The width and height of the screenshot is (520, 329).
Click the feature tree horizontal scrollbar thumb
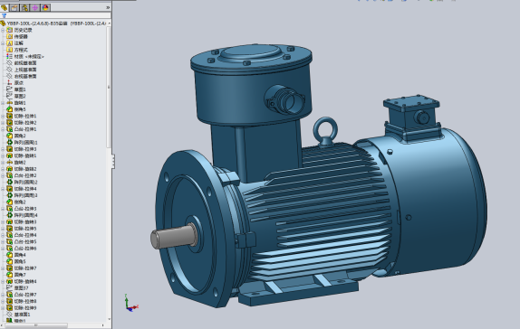(x=36, y=325)
